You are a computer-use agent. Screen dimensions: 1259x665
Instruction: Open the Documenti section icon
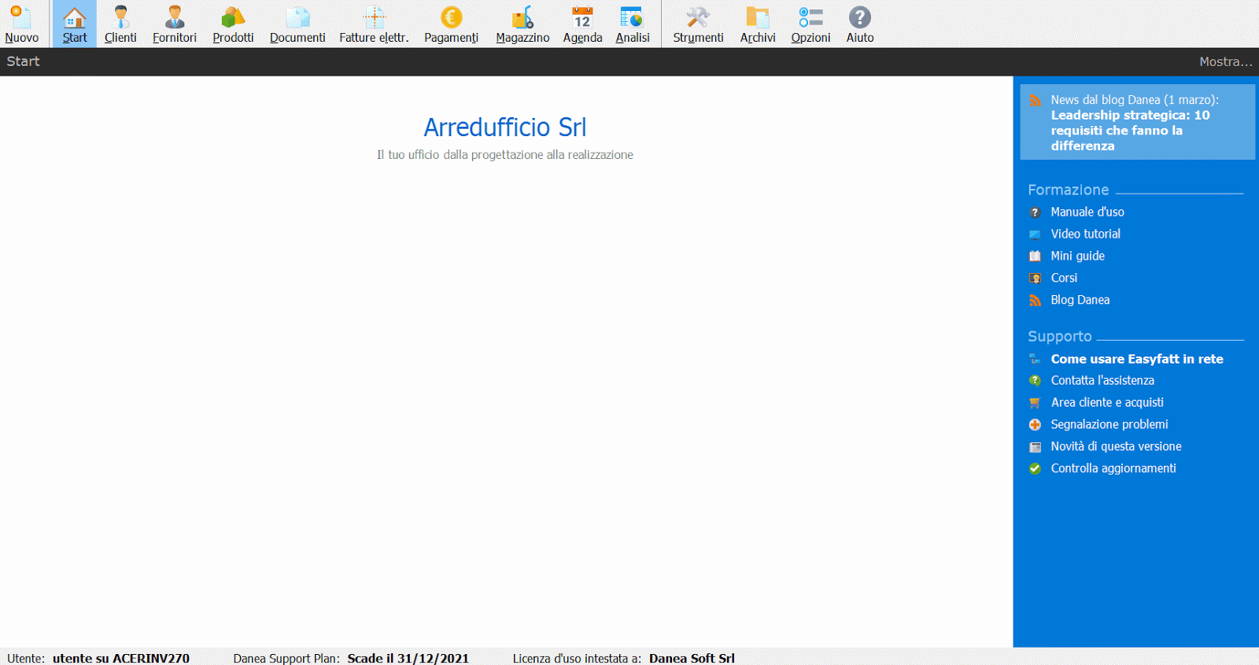click(297, 17)
